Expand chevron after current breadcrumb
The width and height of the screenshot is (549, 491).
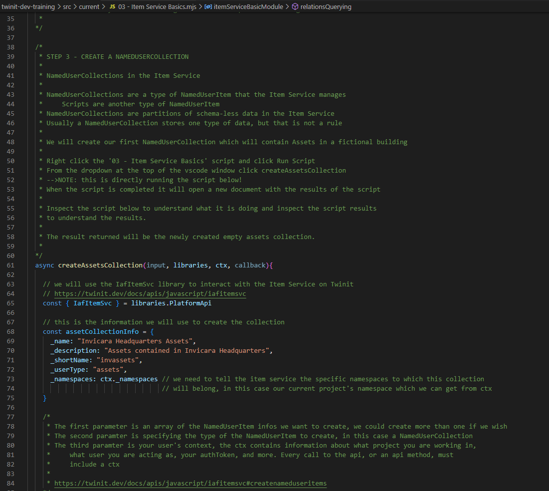[x=103, y=6]
